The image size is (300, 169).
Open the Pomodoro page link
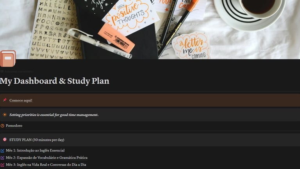[14, 125]
